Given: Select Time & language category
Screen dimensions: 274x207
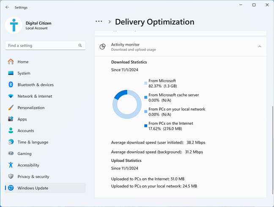Looking at the screenshot, I should tap(45, 142).
